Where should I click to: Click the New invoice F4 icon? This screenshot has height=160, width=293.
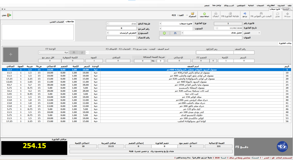287,15
